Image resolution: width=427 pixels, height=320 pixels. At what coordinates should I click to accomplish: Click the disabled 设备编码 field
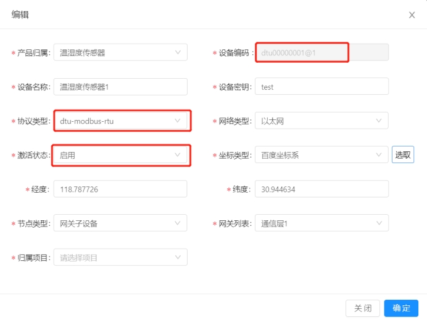pos(321,52)
